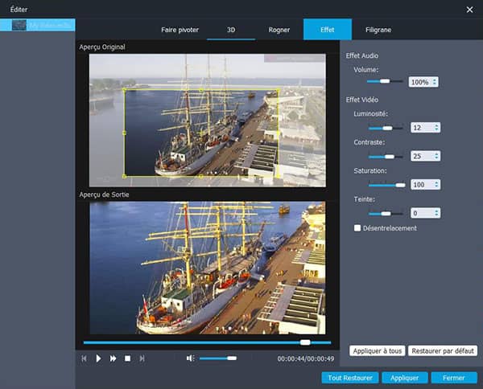Open the Filigrane tab
This screenshot has width=483, height=389.
tap(378, 29)
